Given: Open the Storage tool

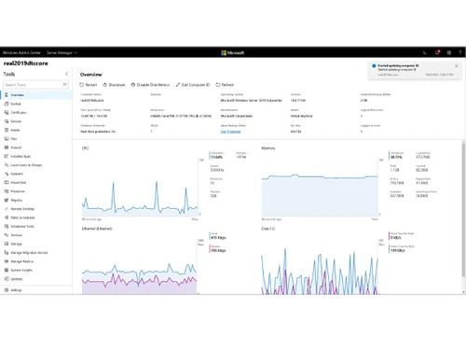Looking at the screenshot, I should coord(36,244).
